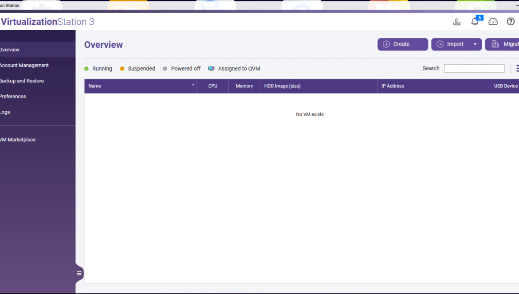Open the resource monitor gauge icon

[493, 22]
